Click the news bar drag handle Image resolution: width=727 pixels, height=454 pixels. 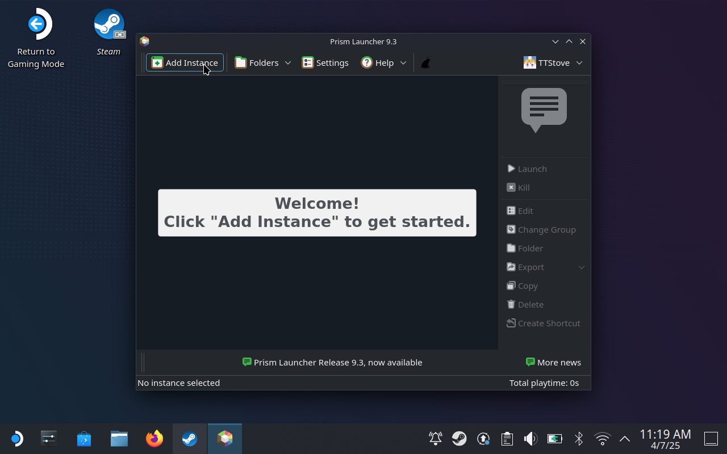pyautogui.click(x=143, y=362)
